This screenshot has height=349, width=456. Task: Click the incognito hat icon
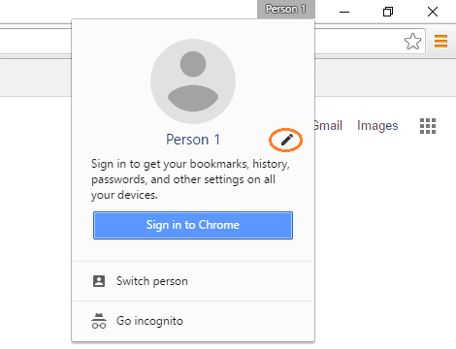pos(99,321)
